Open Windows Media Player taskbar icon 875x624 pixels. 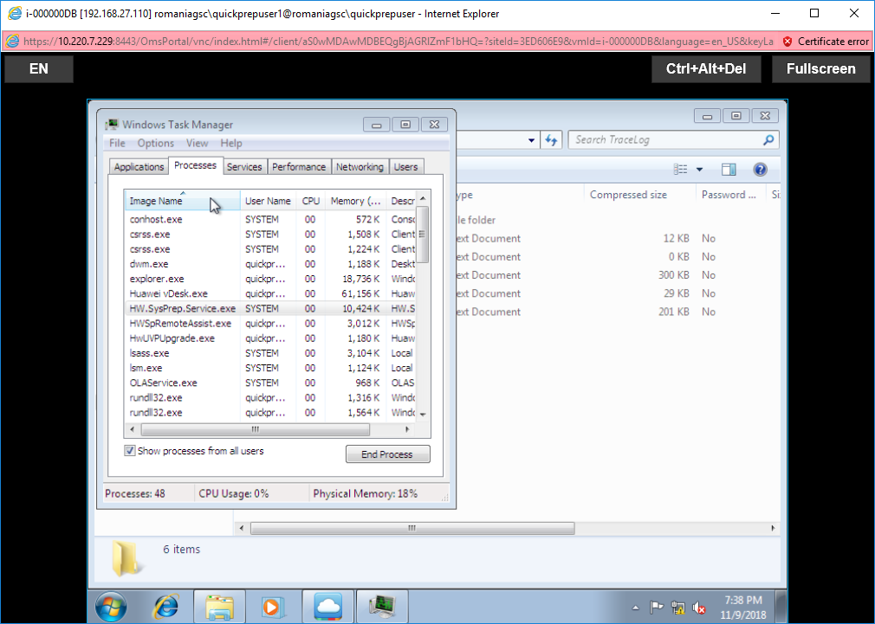[x=274, y=606]
